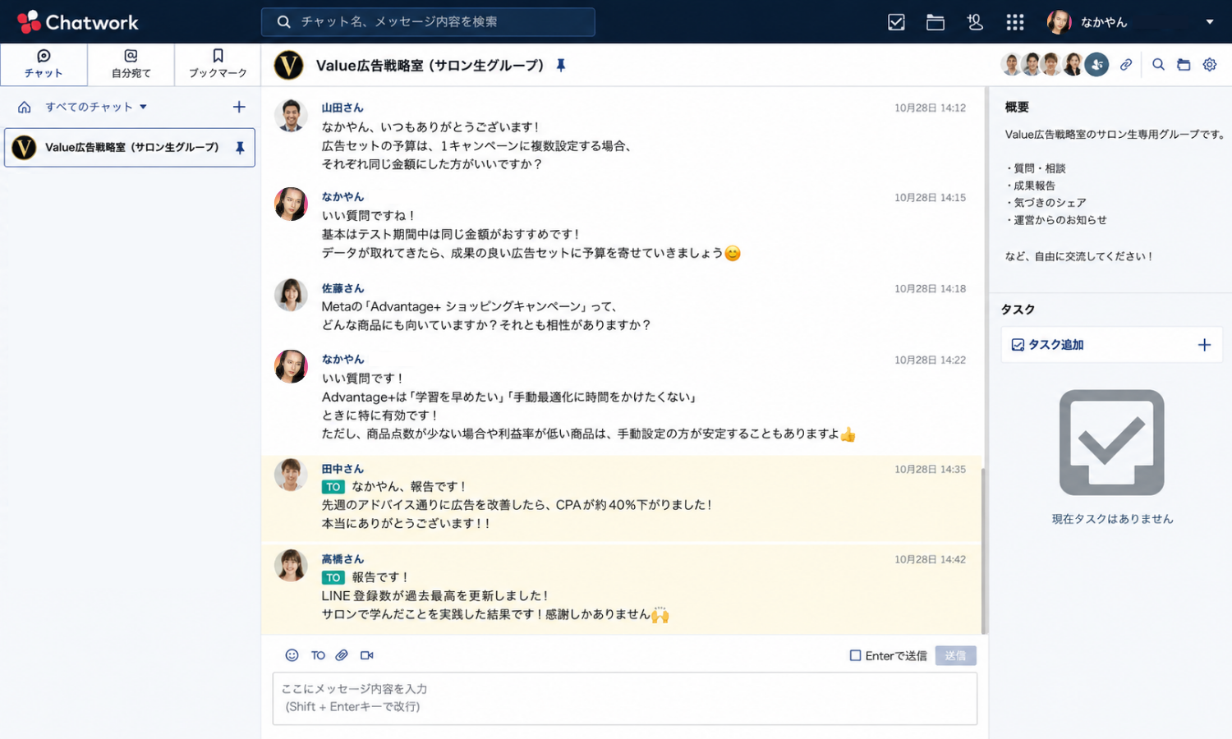
Task: Click the 送信 send button
Action: pyautogui.click(x=955, y=655)
